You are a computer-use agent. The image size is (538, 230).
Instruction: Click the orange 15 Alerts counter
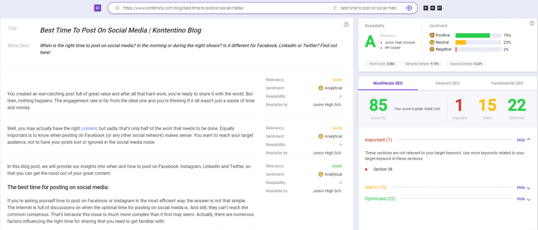[x=487, y=105]
